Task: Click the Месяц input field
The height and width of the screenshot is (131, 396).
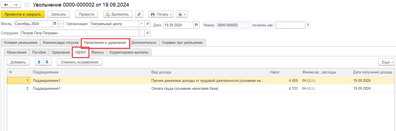Action: (x=33, y=24)
